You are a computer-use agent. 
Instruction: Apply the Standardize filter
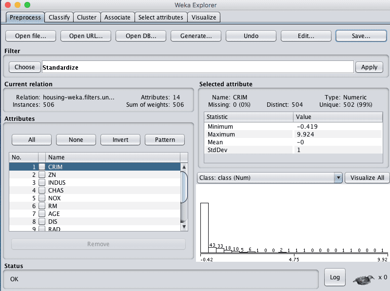[369, 67]
